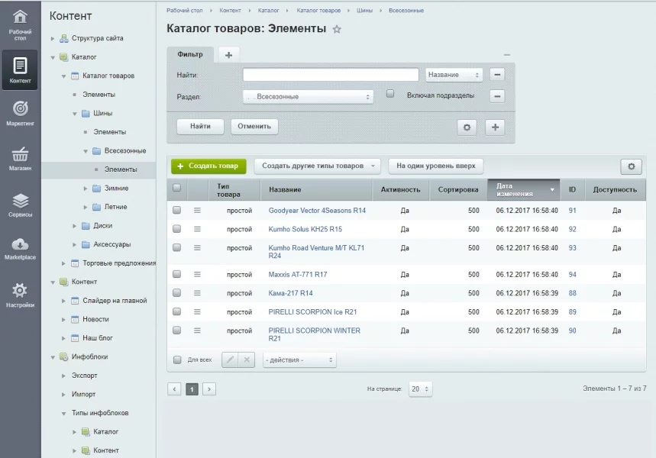Open table settings gear above the list

[x=631, y=166]
